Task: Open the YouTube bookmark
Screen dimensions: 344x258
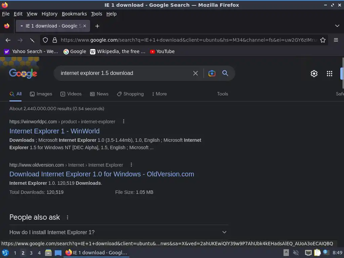Action: 162,51
